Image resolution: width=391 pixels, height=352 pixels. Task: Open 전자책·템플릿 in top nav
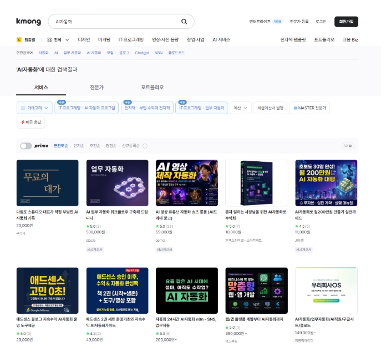tap(293, 40)
